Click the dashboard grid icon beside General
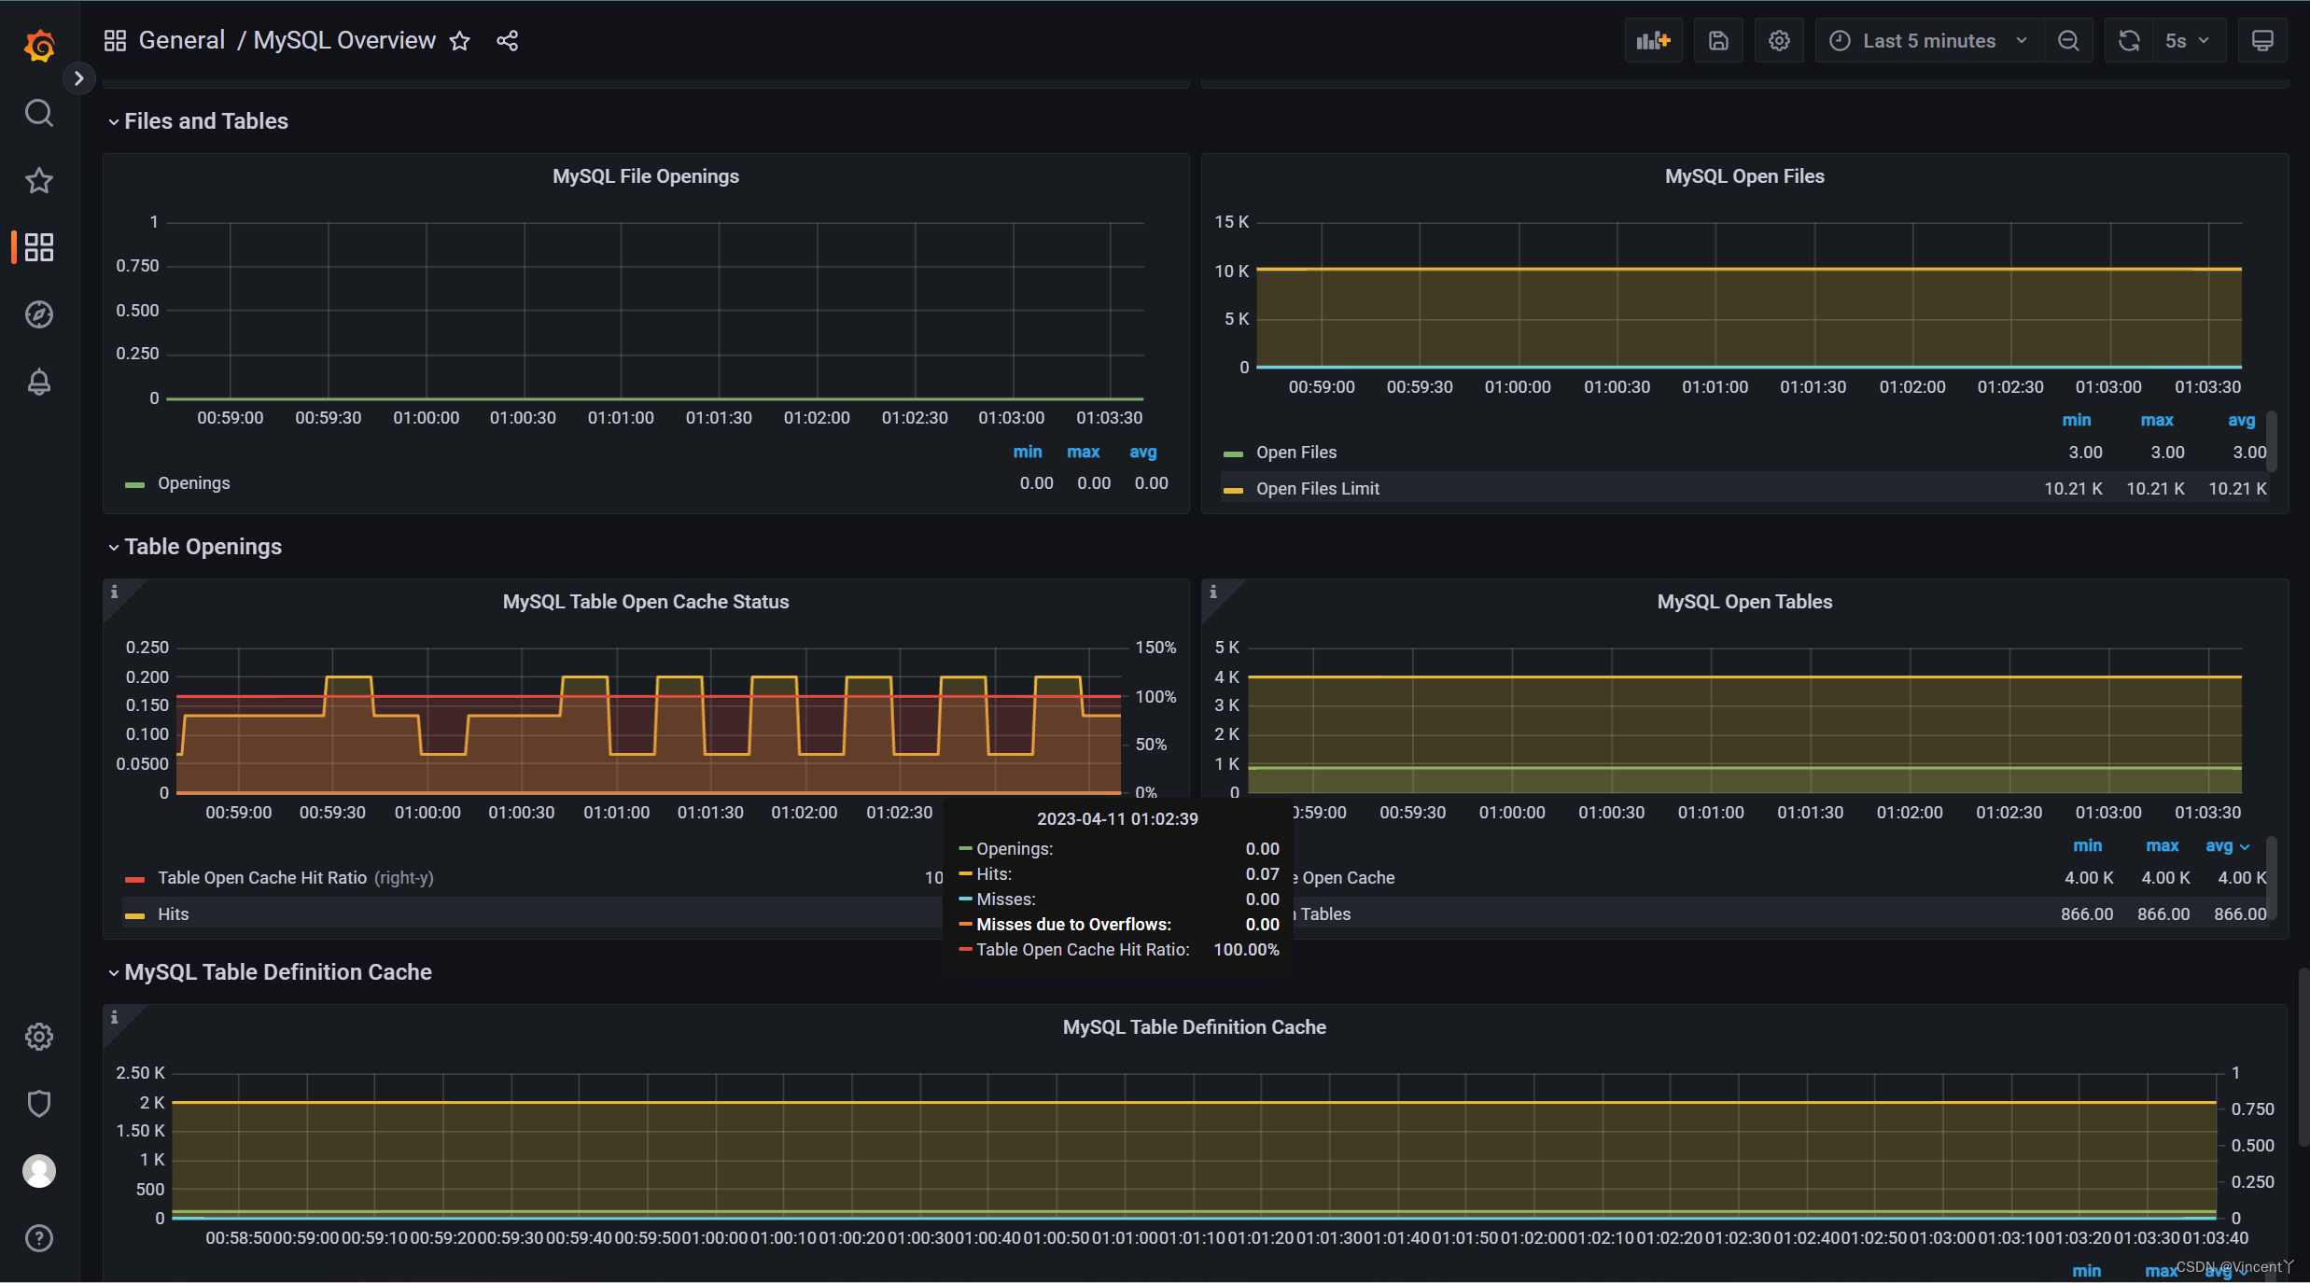 [x=115, y=41]
